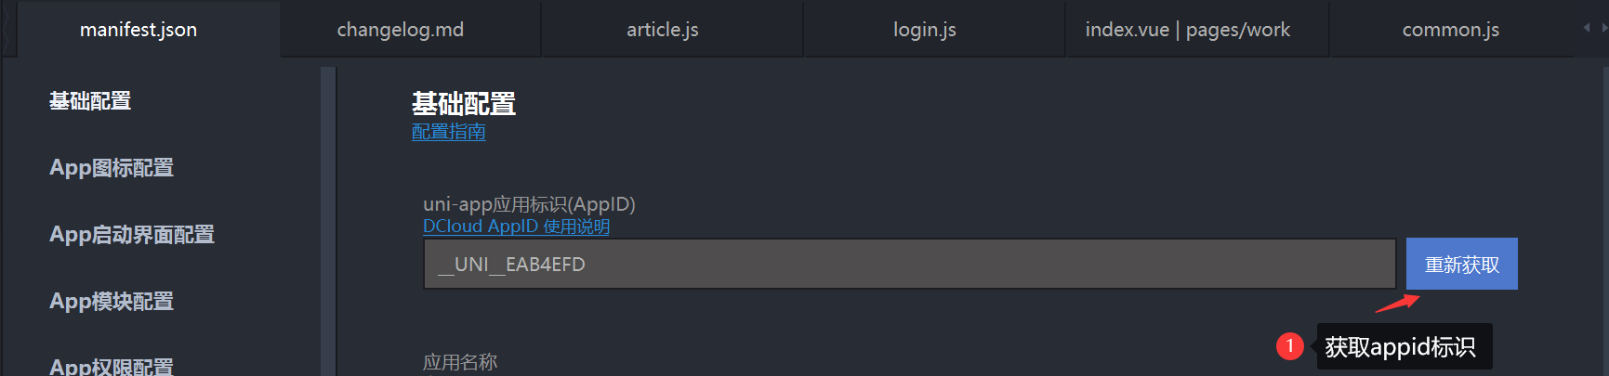
Task: Select App模块配置 in the sidebar
Action: tap(112, 302)
